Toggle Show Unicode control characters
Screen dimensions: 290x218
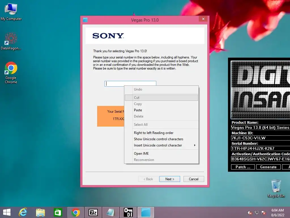[161, 139]
